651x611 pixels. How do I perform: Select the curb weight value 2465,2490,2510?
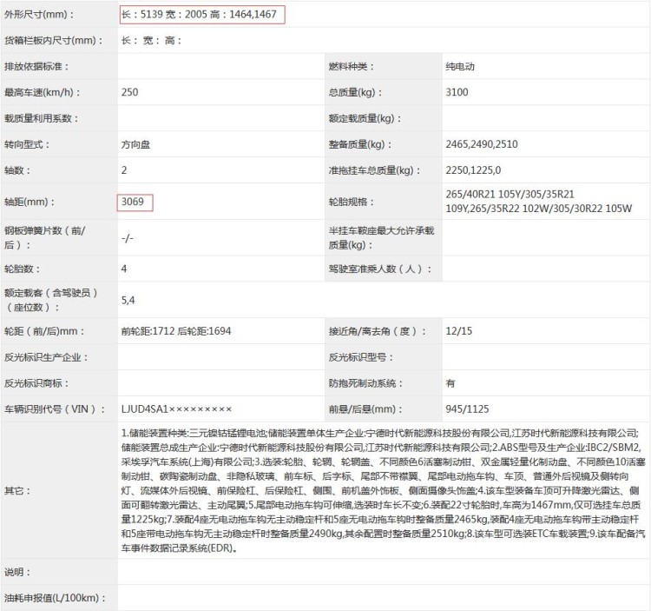[482, 144]
